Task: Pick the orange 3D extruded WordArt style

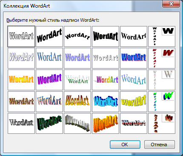Action: pos(106,123)
